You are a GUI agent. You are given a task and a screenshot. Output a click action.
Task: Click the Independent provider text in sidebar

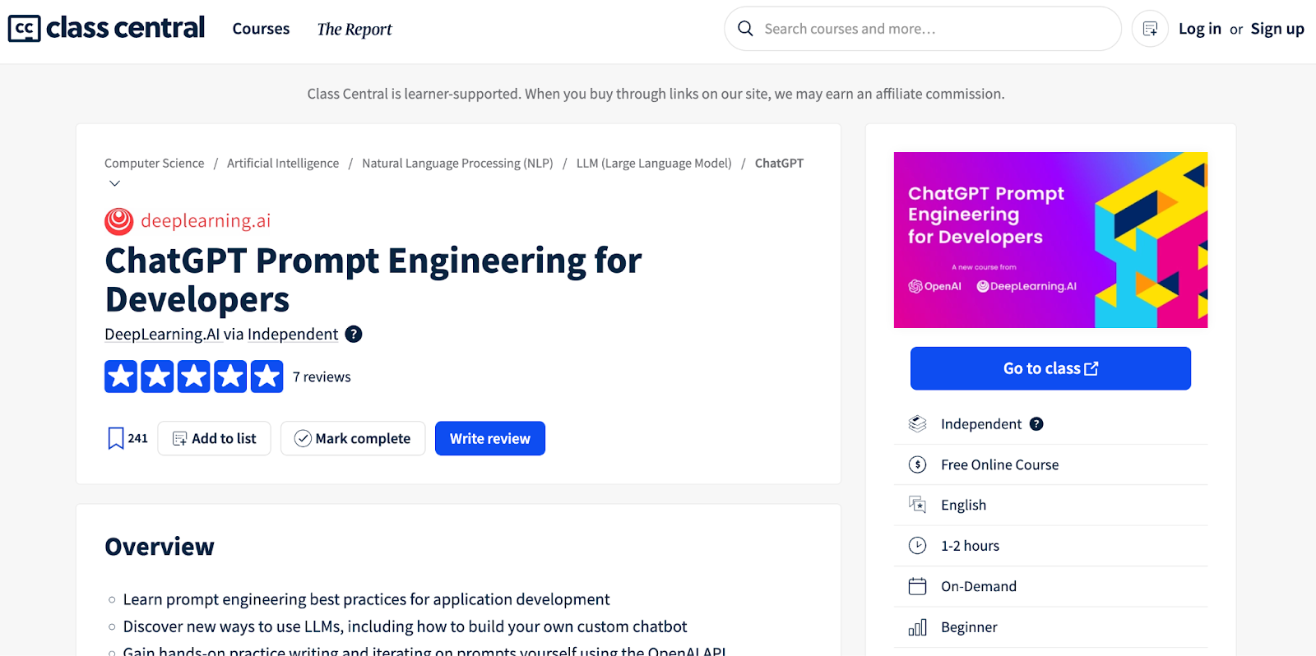981,424
